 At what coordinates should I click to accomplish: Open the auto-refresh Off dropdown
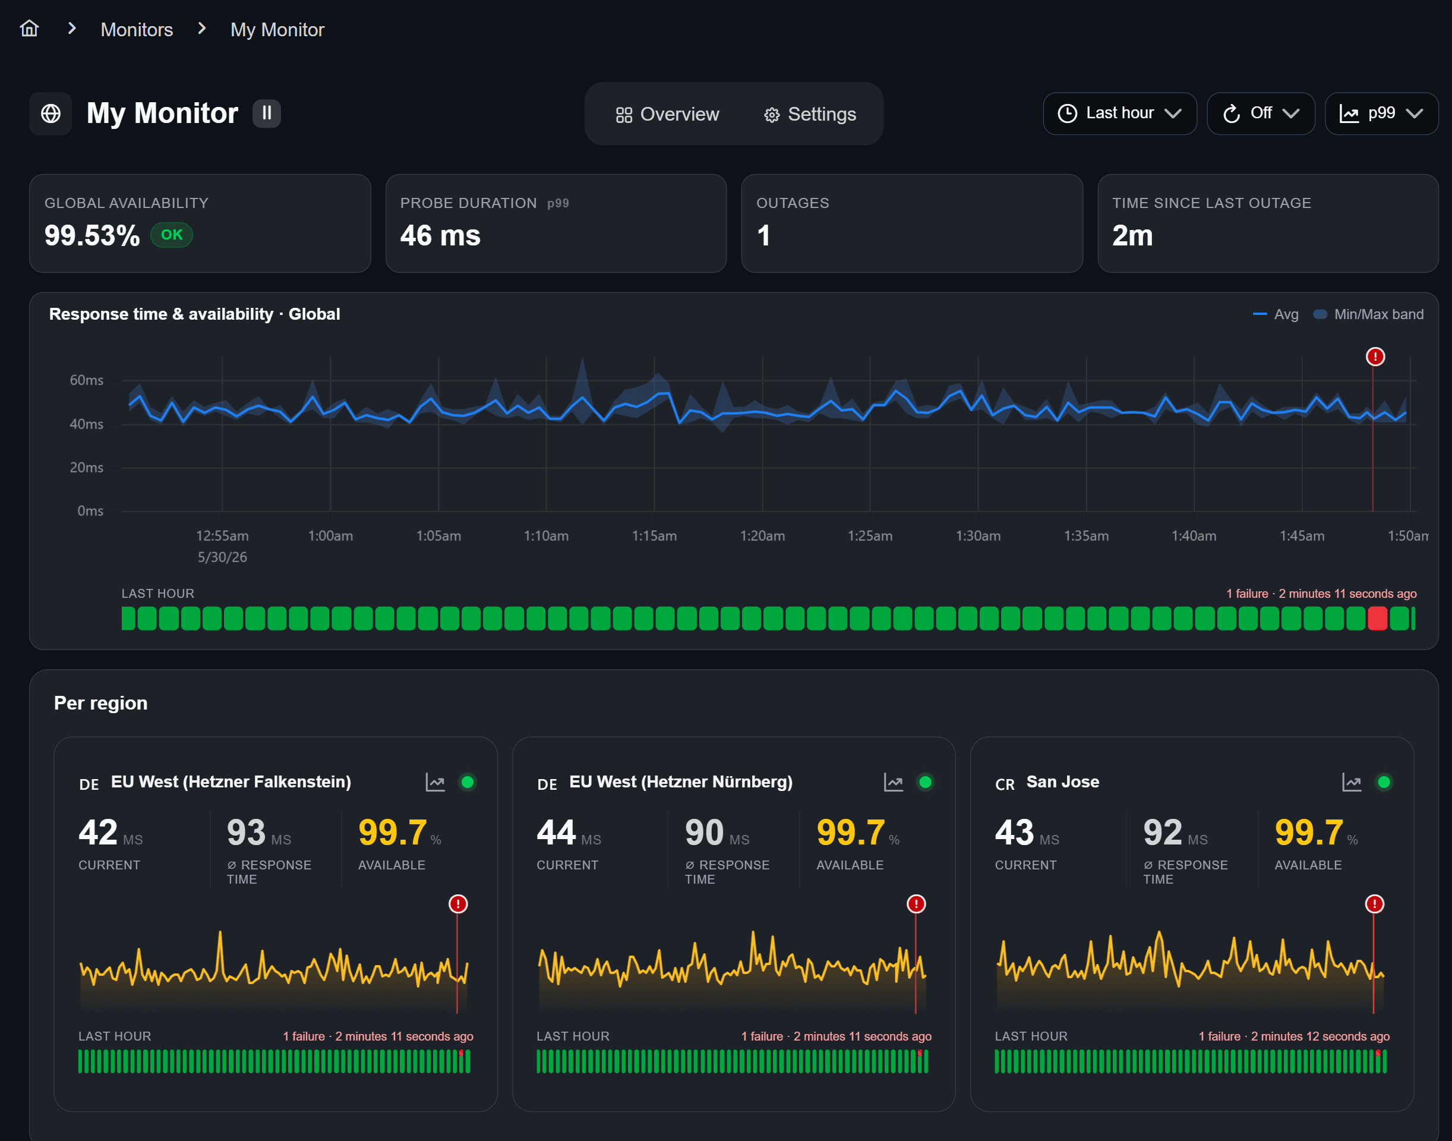coord(1260,114)
